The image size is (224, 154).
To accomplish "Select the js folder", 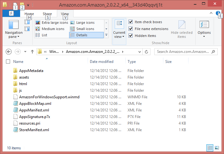I will [x=20, y=90].
